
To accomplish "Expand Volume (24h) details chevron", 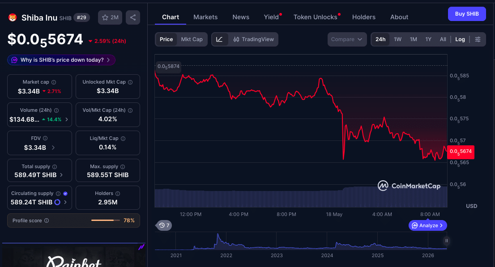I will pyautogui.click(x=67, y=119).
